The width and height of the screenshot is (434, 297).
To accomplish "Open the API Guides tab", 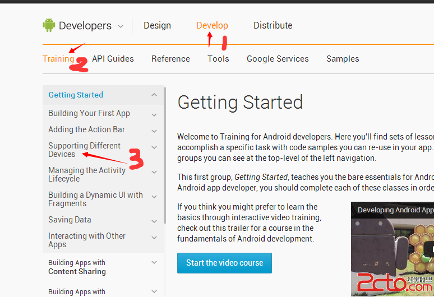I will (113, 59).
